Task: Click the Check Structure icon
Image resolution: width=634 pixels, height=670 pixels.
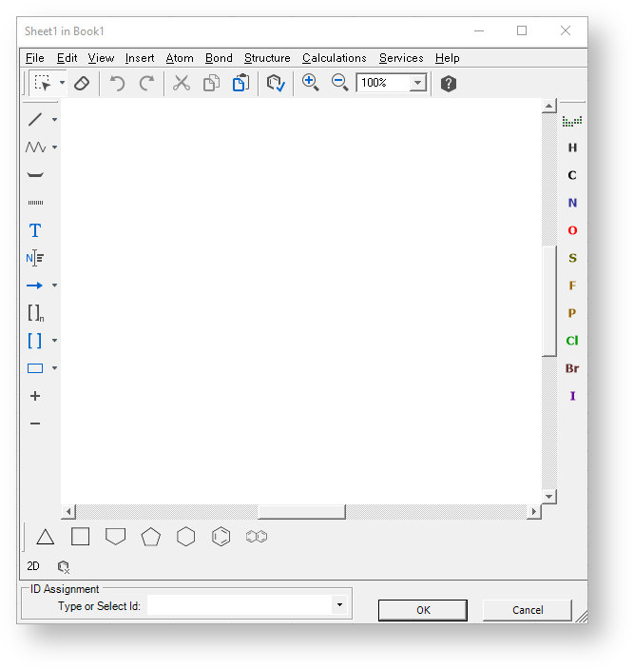Action: pyautogui.click(x=275, y=84)
